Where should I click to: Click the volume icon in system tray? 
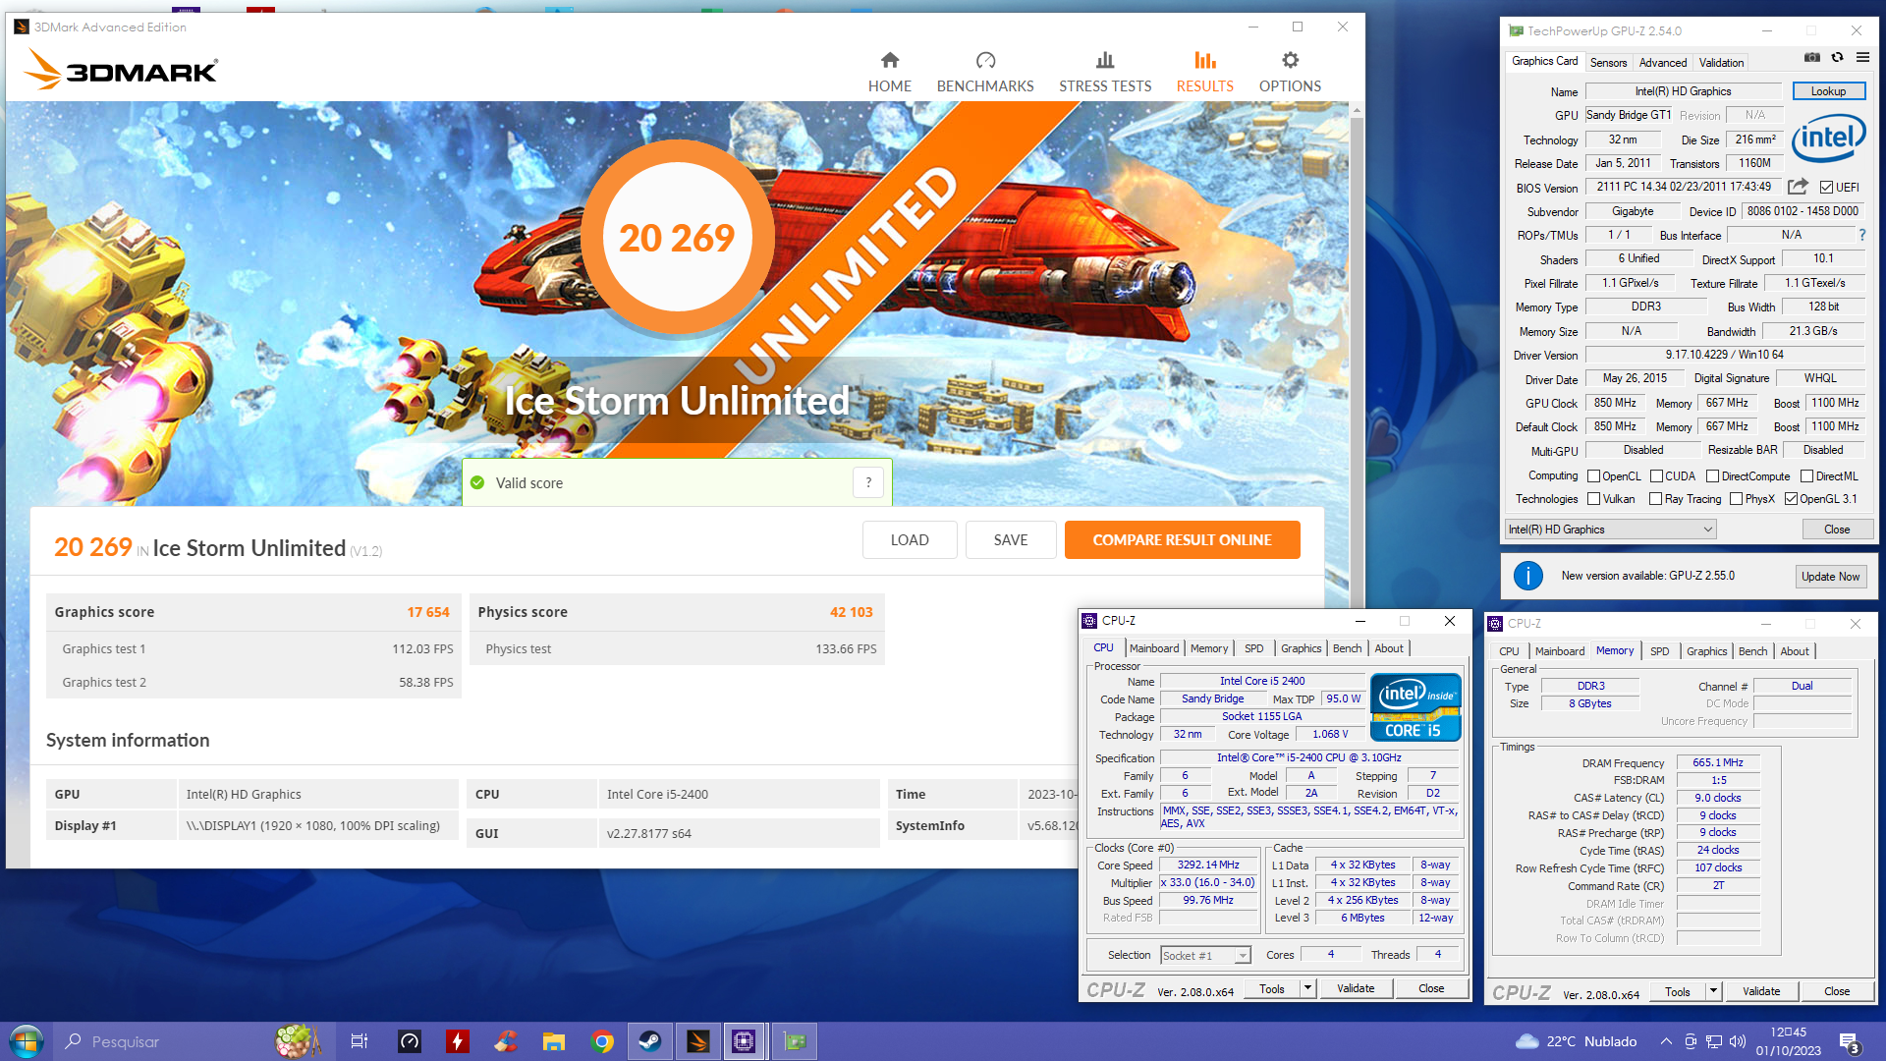pos(1738,1041)
